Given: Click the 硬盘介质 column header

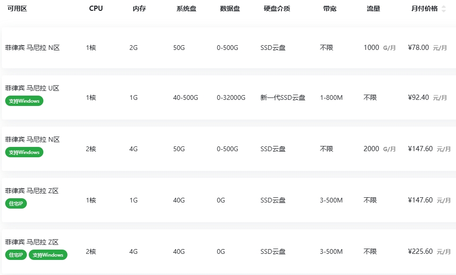Looking at the screenshot, I should point(277,8).
